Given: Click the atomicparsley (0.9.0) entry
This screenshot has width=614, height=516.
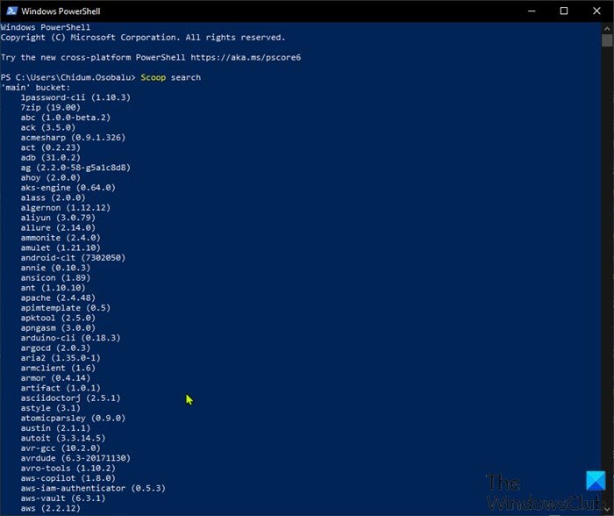Looking at the screenshot, I should (x=73, y=419).
